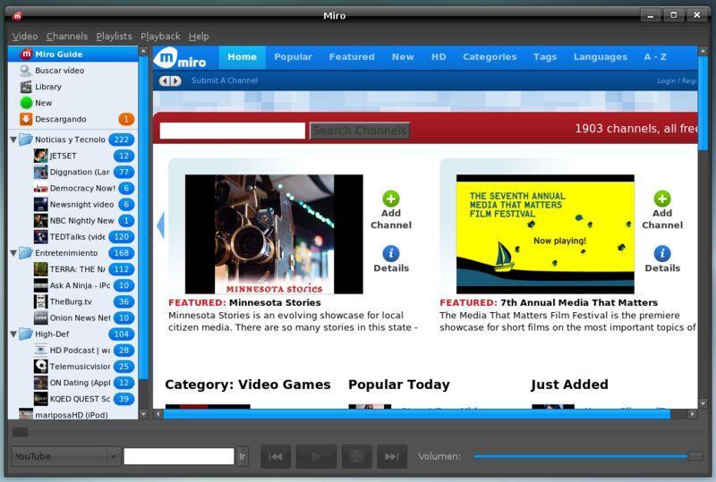Collapse the Noticias y Tecnolo folder
This screenshot has height=482, width=716.
click(13, 140)
